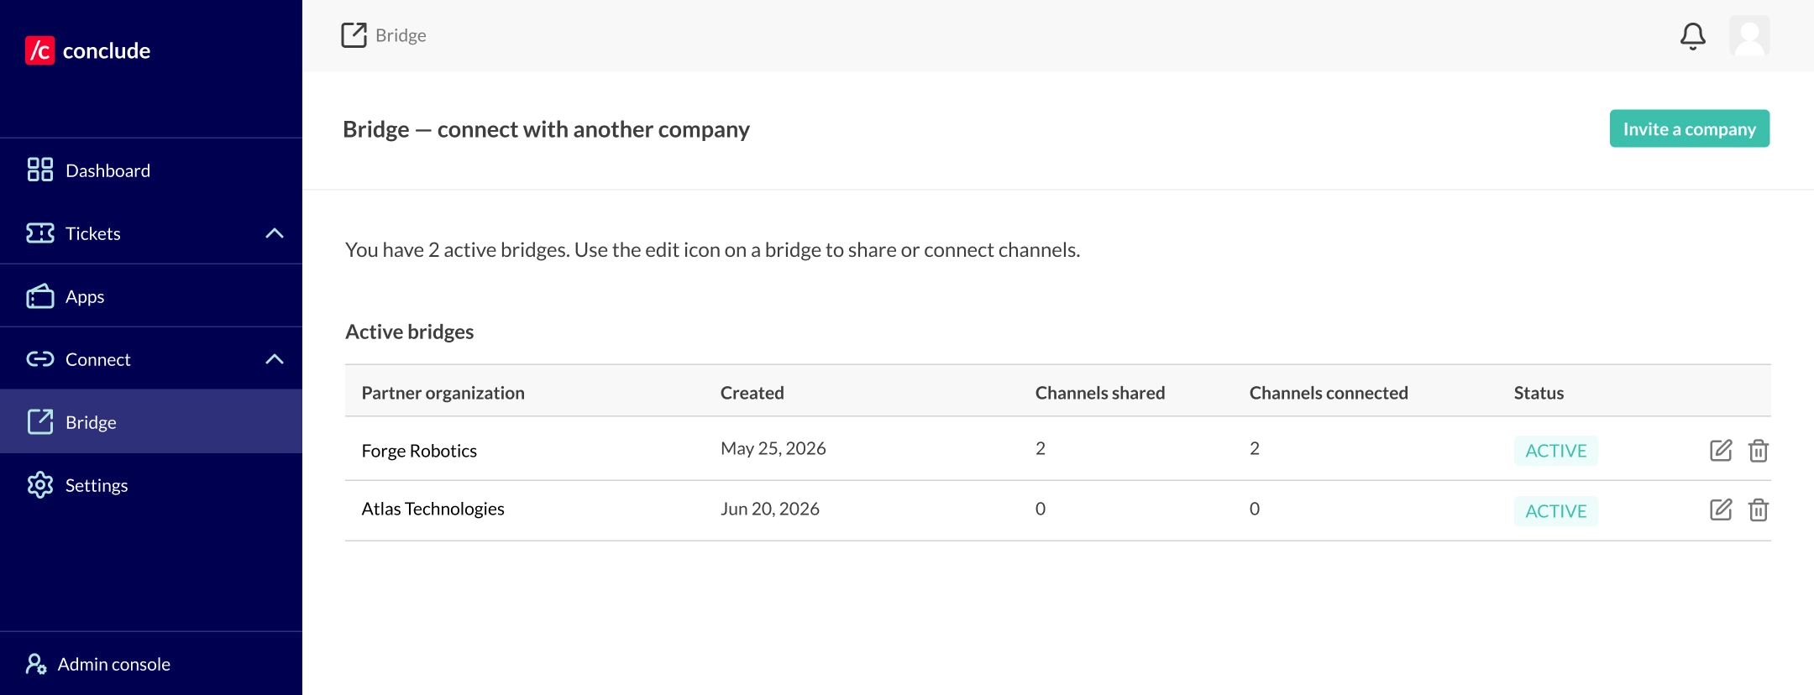Edit the Atlas Technologies bridge
The height and width of the screenshot is (695, 1814).
pos(1721,509)
